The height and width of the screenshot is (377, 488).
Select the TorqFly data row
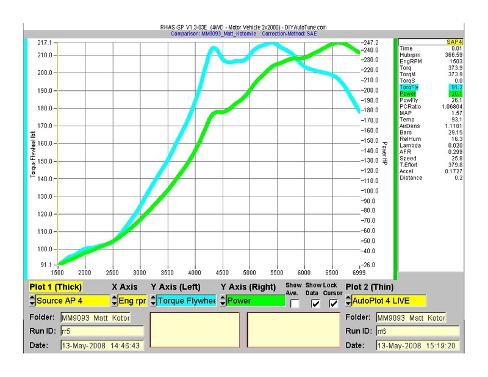[431, 87]
